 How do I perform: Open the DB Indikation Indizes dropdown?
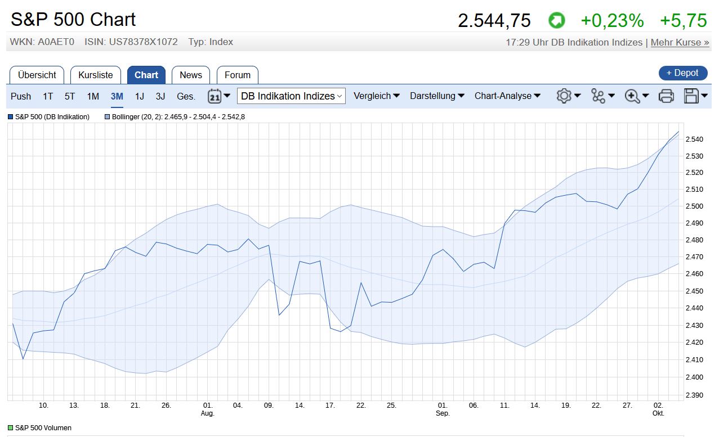[x=291, y=96]
